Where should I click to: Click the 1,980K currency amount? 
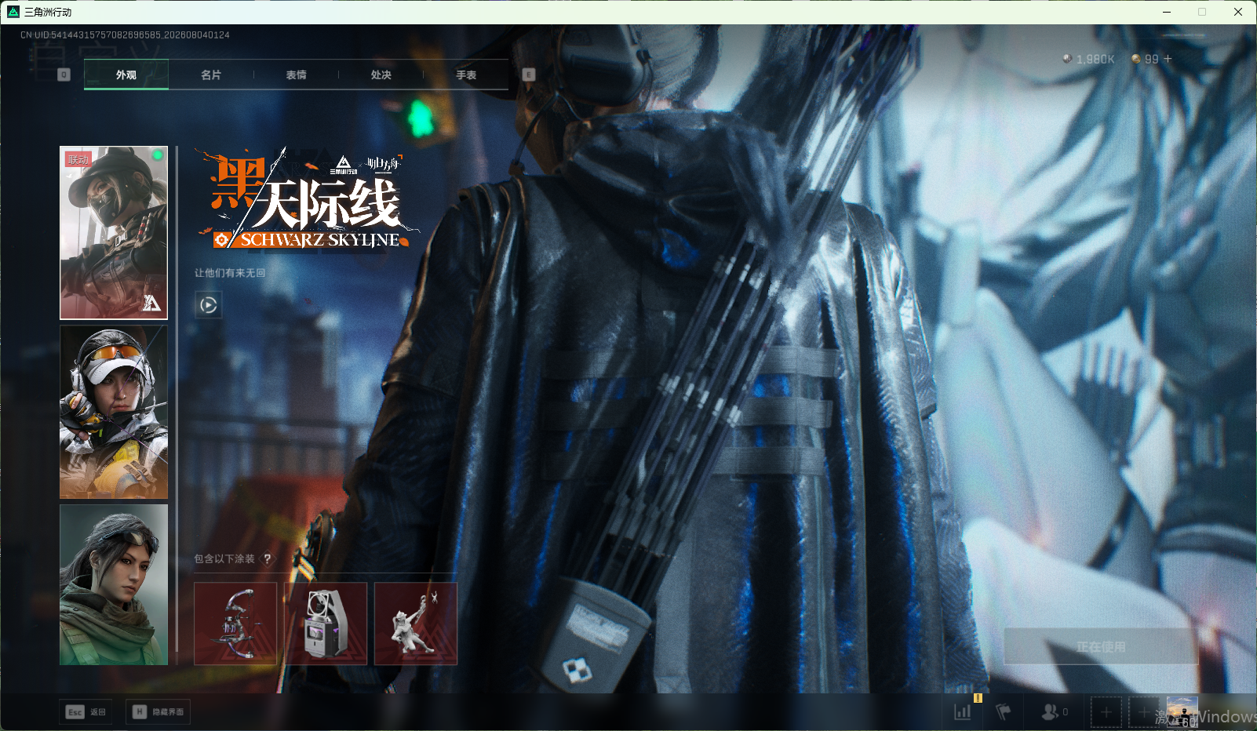[1095, 60]
